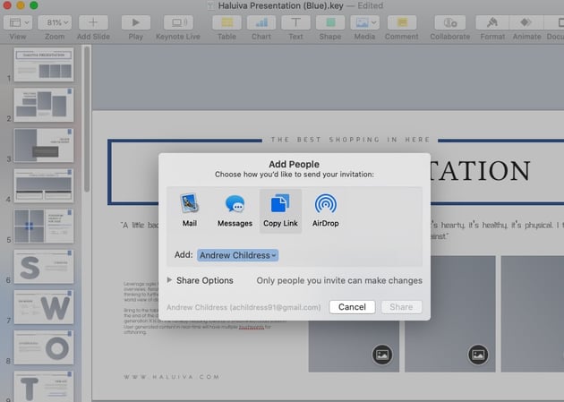
Task: Open the View dropdown in the toolbar
Action: click(17, 21)
